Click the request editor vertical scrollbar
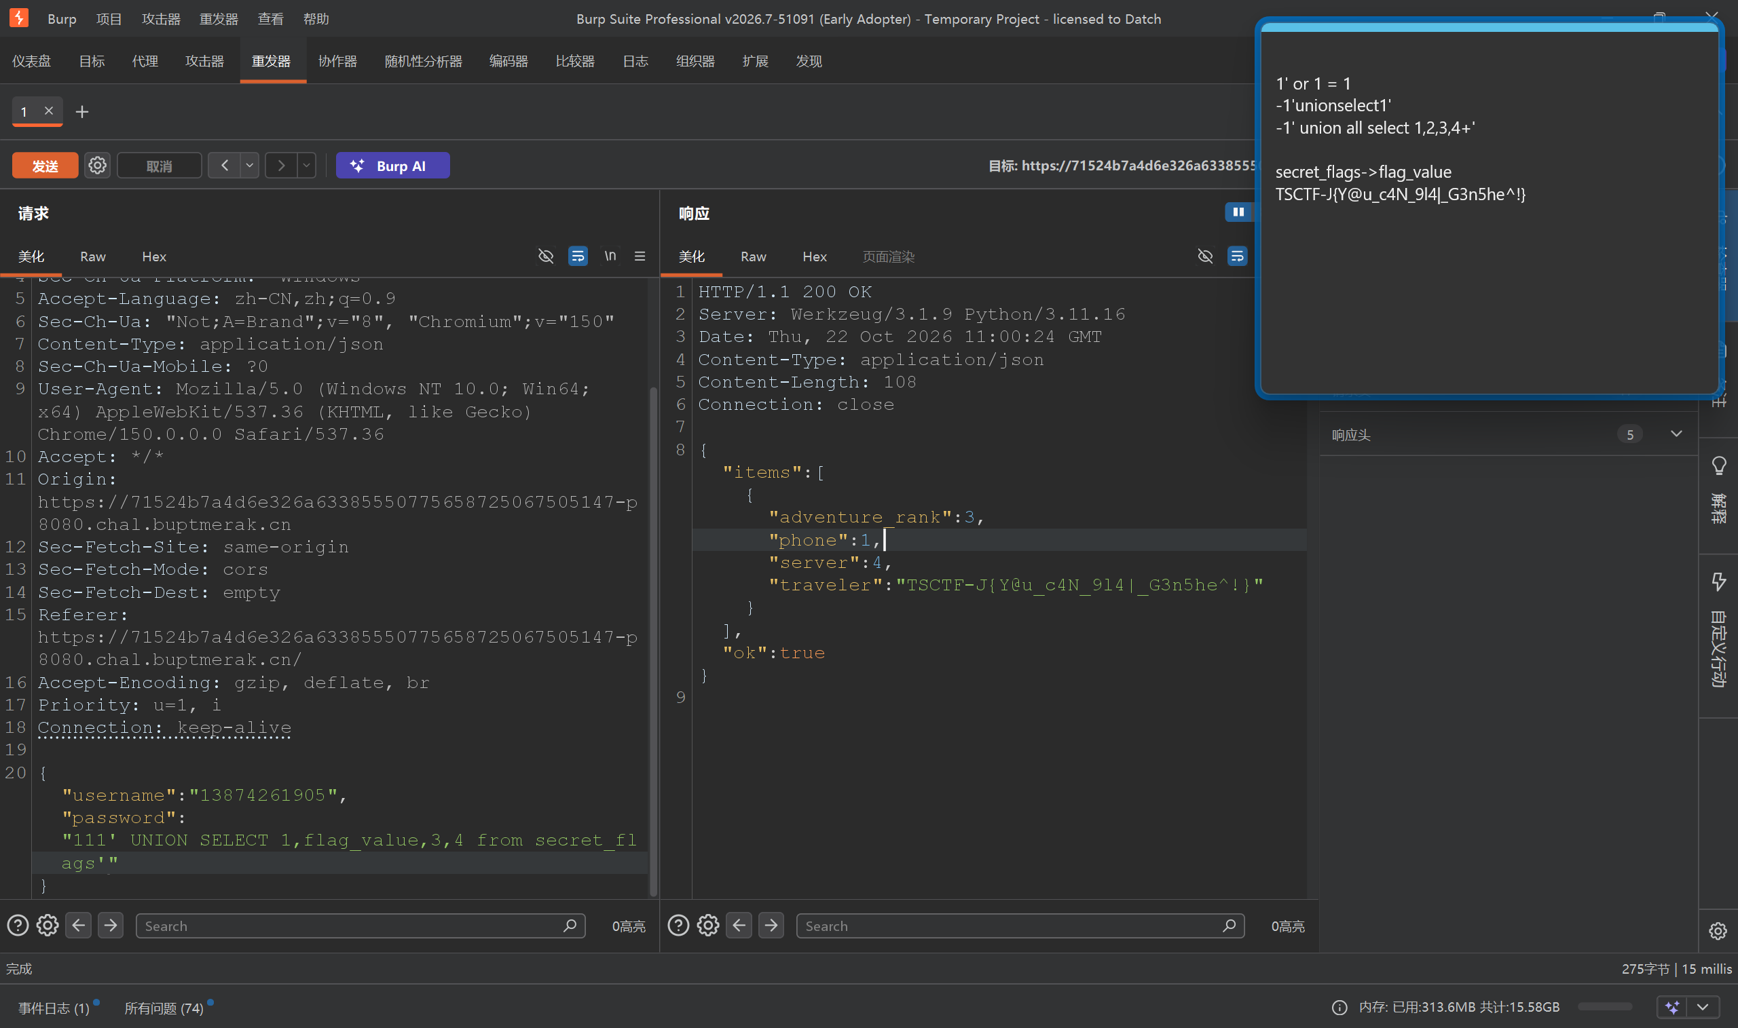Image resolution: width=1738 pixels, height=1028 pixels. tap(653, 641)
